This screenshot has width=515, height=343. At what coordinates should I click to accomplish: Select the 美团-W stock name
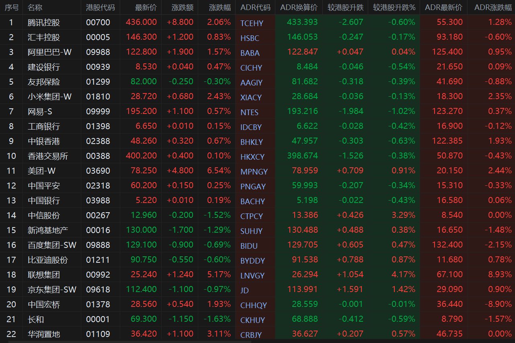[42, 171]
